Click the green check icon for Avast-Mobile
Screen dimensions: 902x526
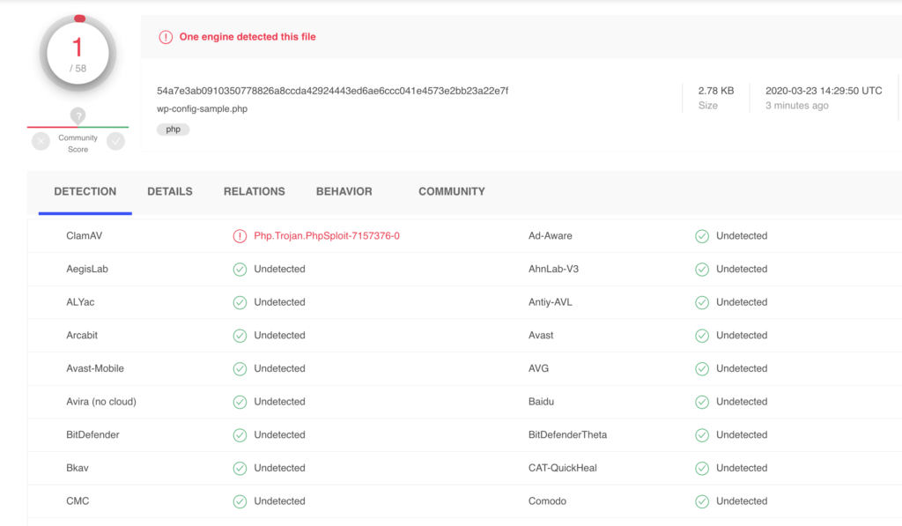pyautogui.click(x=240, y=369)
